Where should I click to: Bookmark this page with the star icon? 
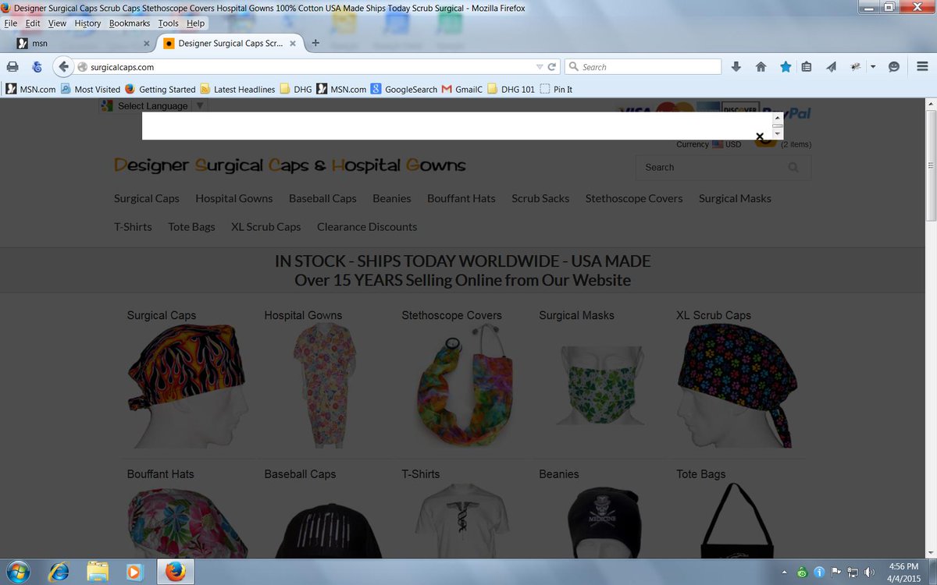(x=786, y=67)
